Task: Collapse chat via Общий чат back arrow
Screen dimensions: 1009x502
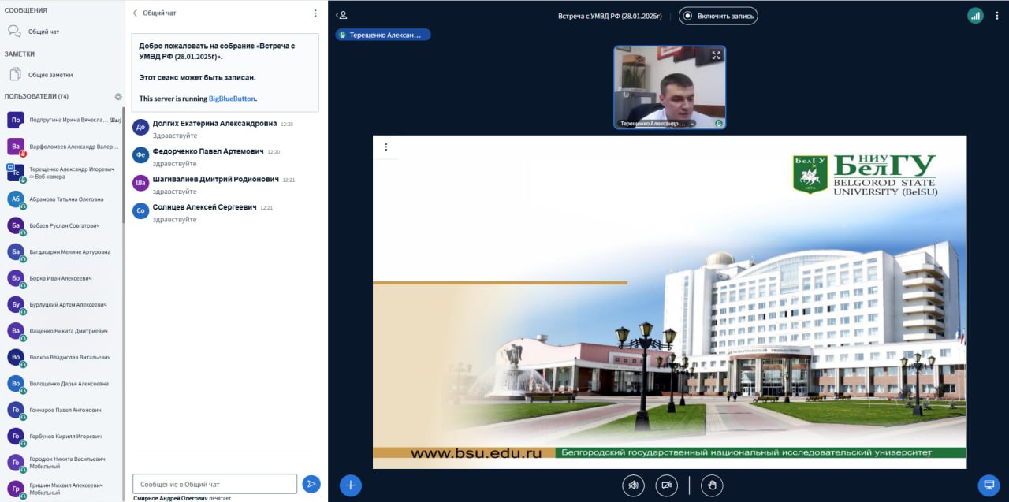Action: point(155,13)
